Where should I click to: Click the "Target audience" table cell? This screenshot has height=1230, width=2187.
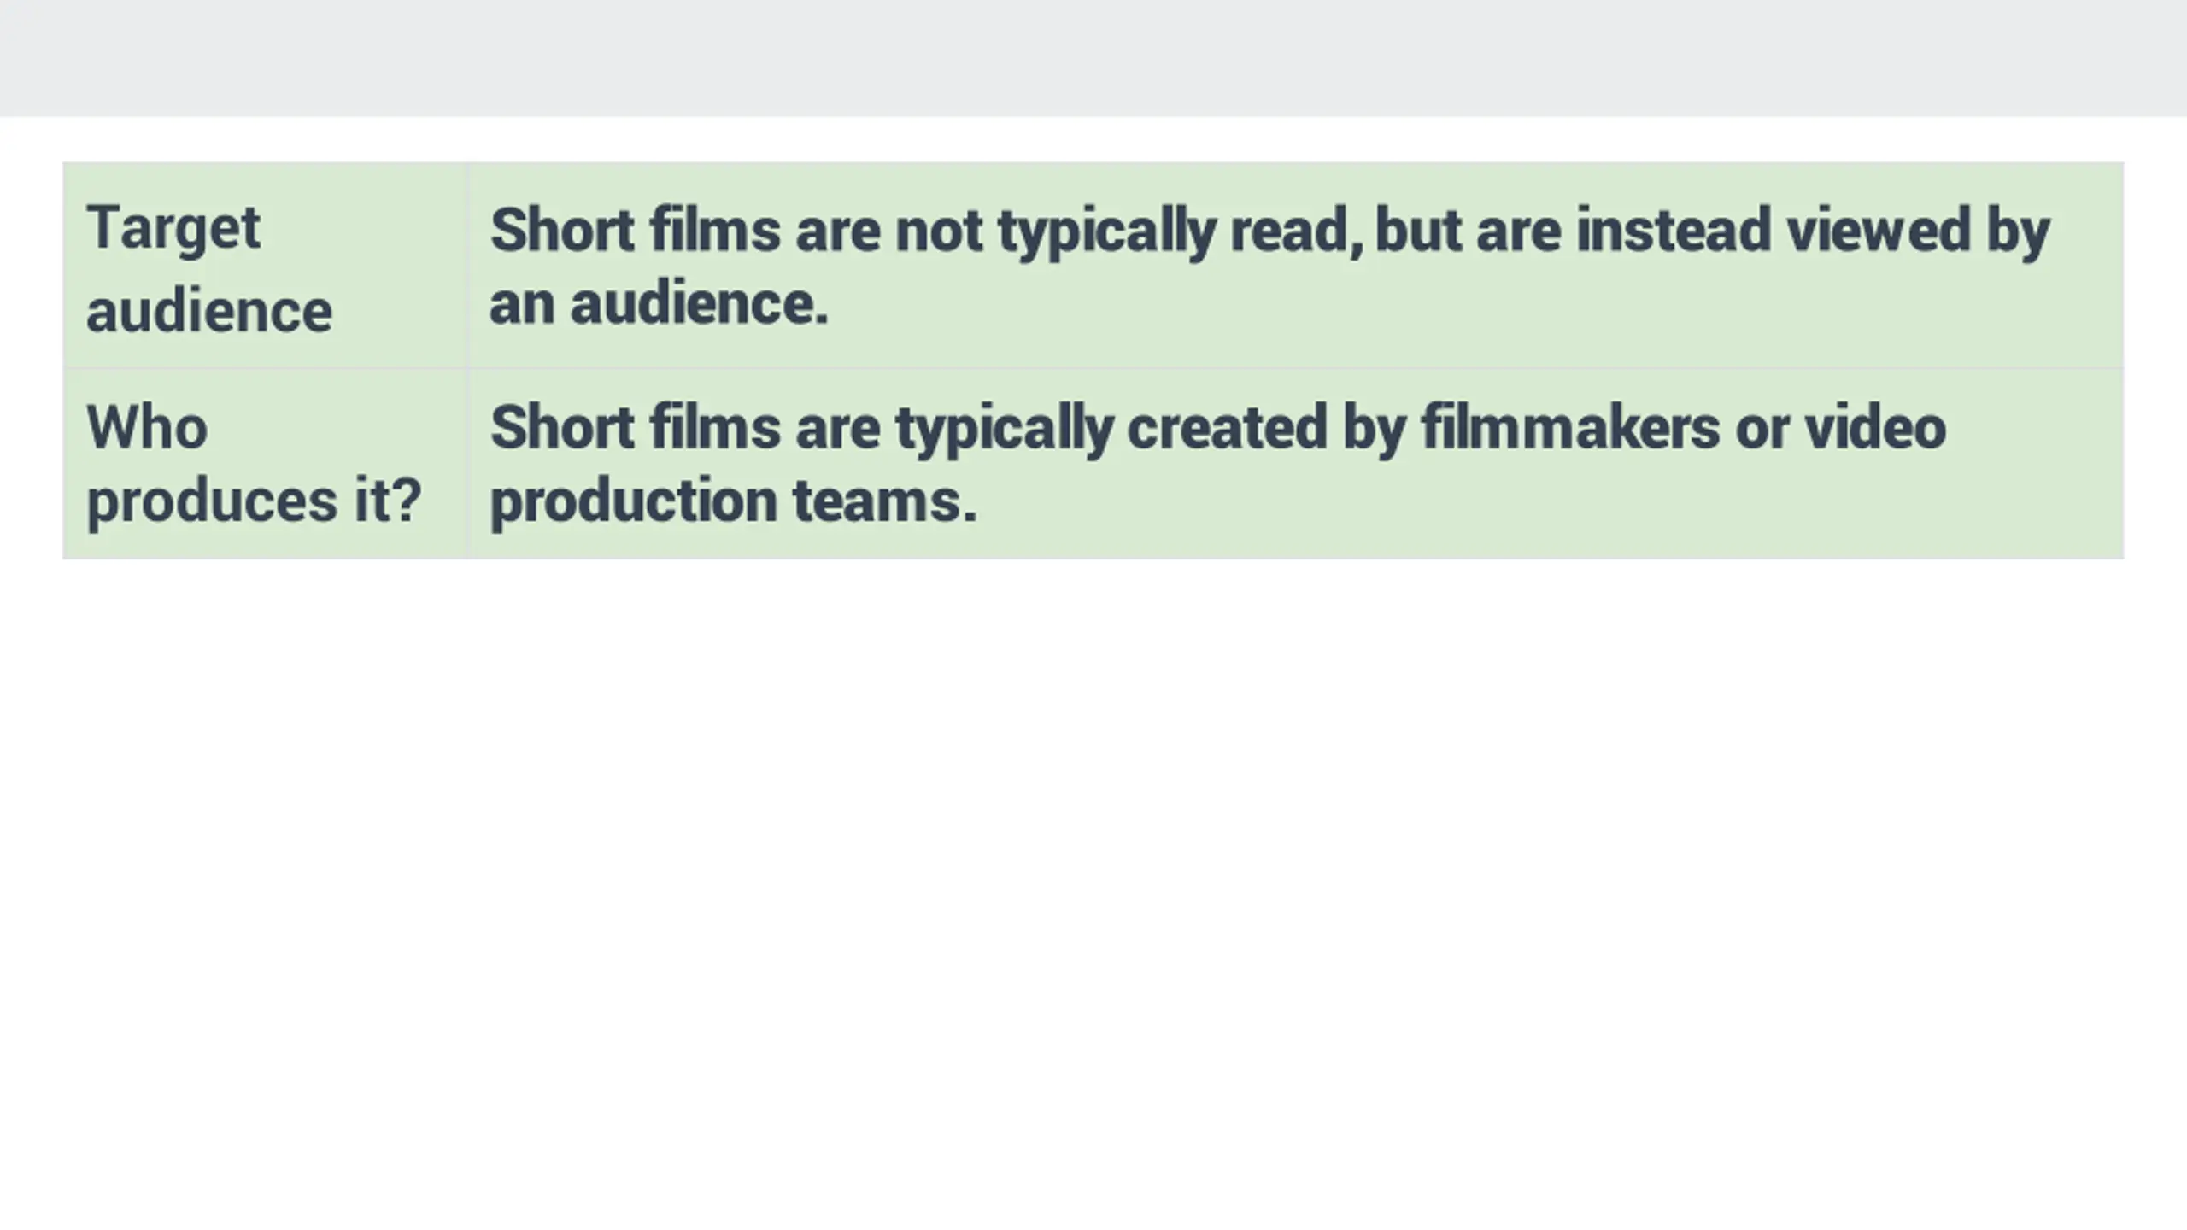coord(266,266)
